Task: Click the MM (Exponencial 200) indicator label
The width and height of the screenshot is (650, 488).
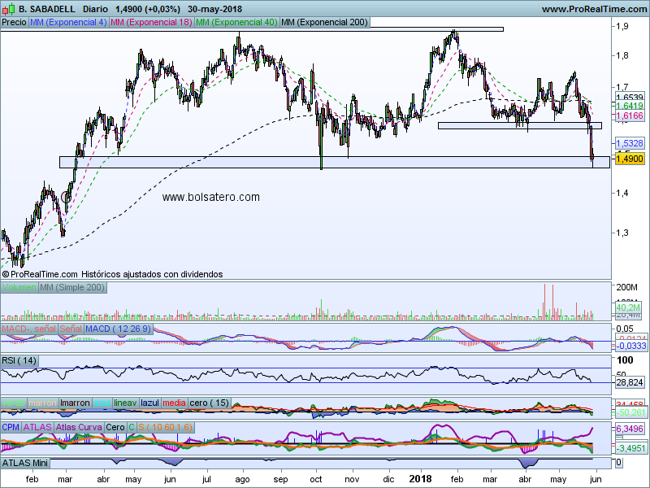Action: point(323,23)
